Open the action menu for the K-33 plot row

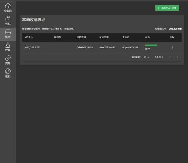172,47
